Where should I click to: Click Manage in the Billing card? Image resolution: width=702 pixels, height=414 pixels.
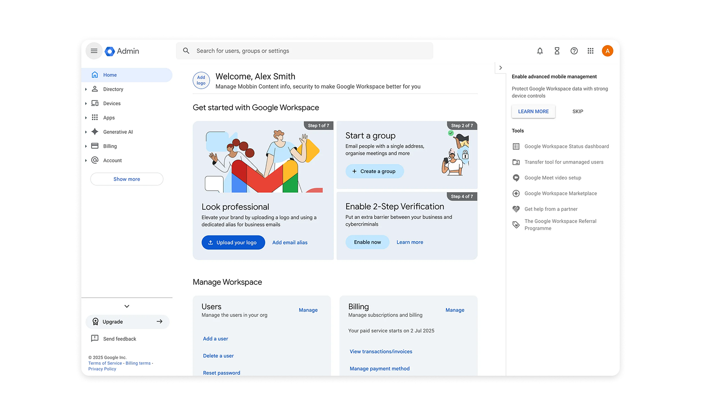[x=455, y=310]
